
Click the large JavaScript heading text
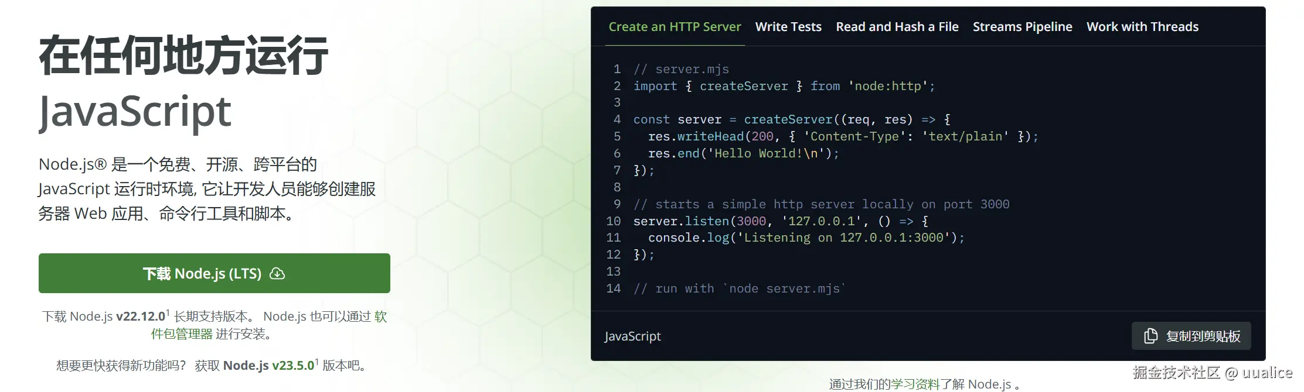point(135,111)
